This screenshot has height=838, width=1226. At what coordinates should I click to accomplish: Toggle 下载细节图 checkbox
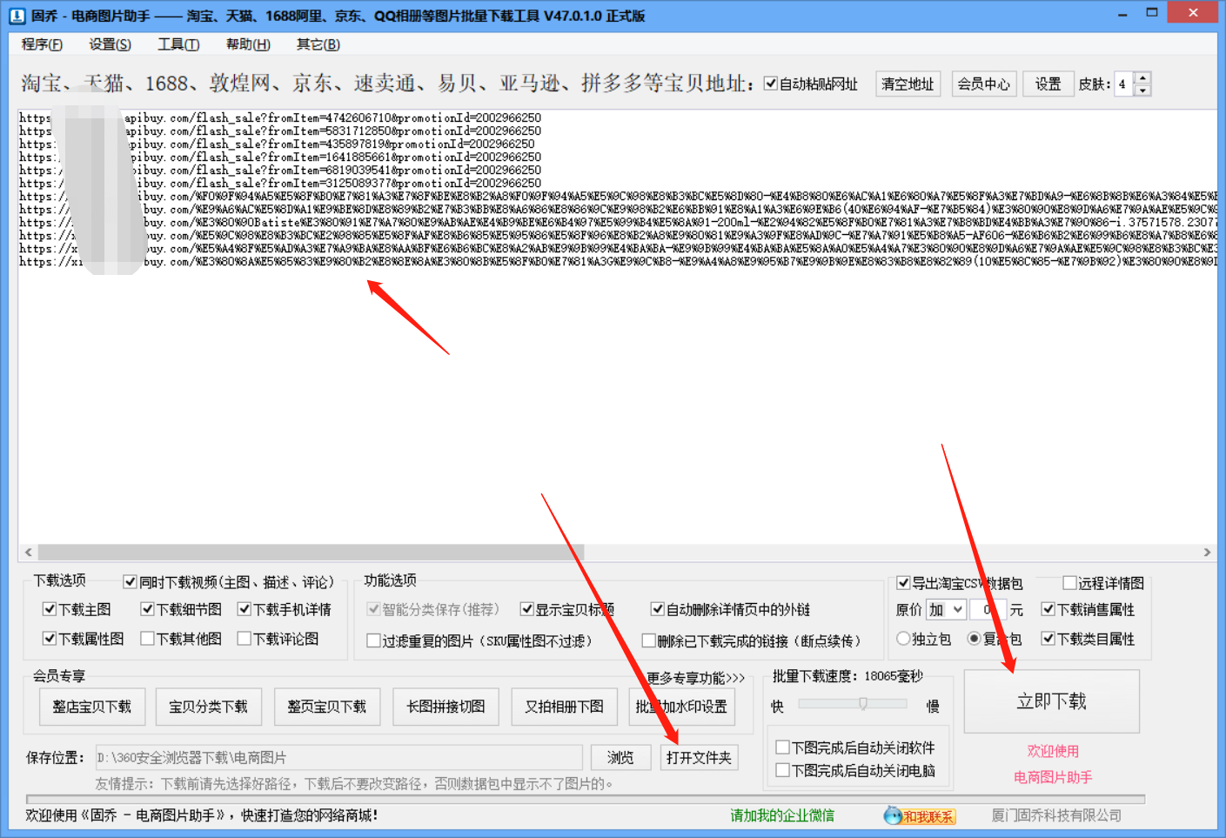(147, 609)
